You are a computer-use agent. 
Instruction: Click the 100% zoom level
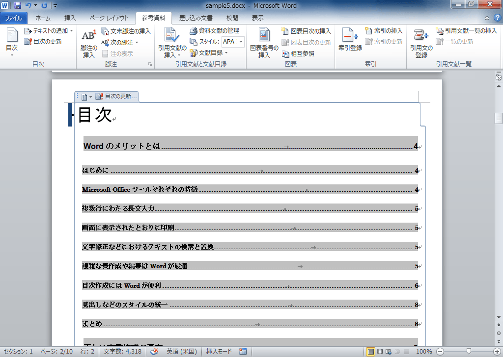424,352
